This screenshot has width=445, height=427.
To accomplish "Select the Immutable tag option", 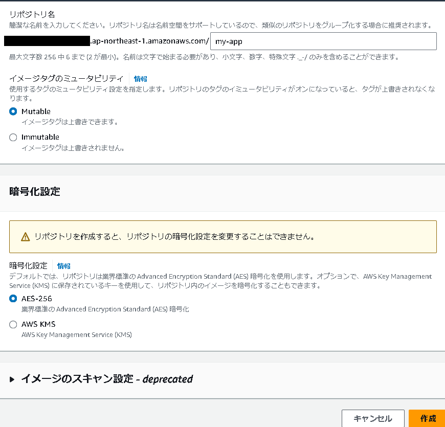I will pyautogui.click(x=13, y=138).
